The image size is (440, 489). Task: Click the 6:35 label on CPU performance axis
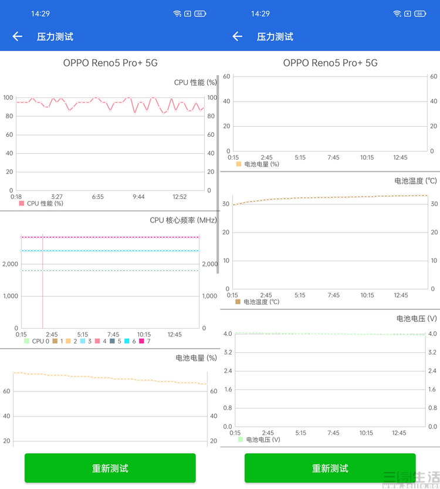tap(98, 197)
